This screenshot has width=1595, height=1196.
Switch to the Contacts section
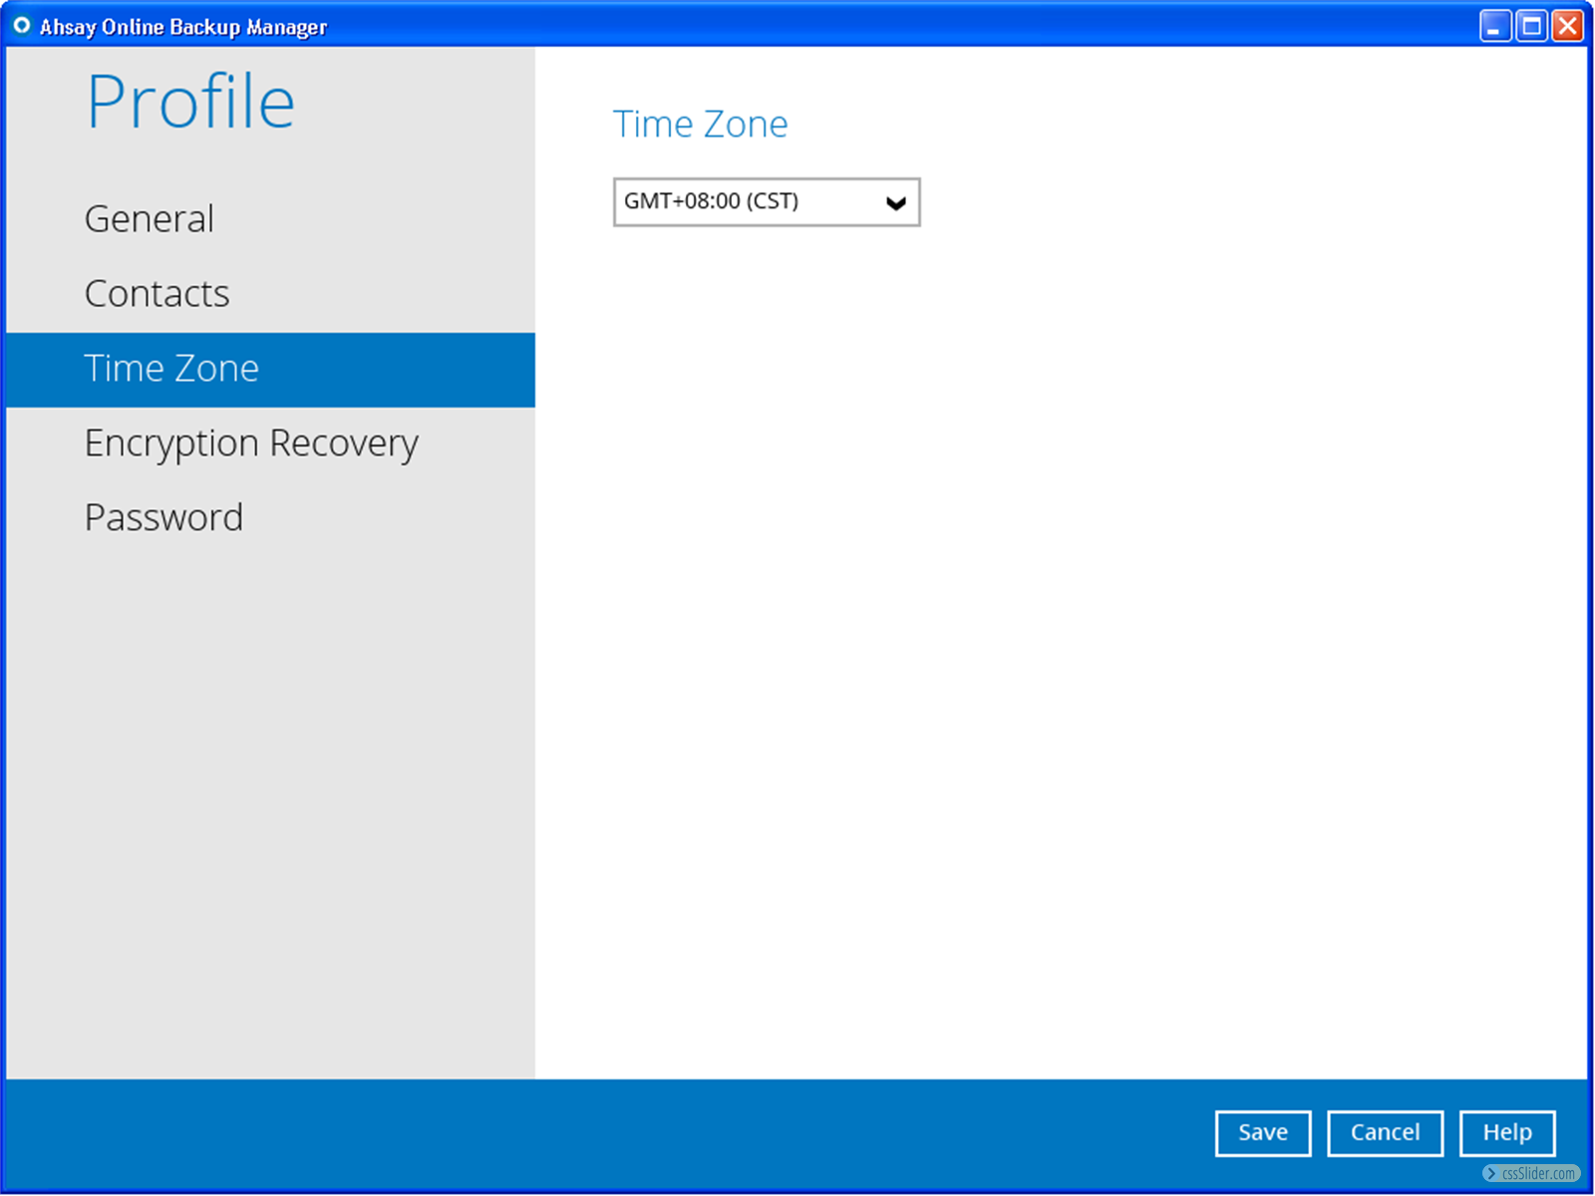(x=158, y=294)
